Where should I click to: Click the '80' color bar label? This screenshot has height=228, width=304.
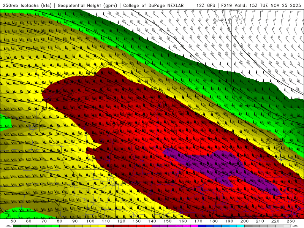pos(59,221)
